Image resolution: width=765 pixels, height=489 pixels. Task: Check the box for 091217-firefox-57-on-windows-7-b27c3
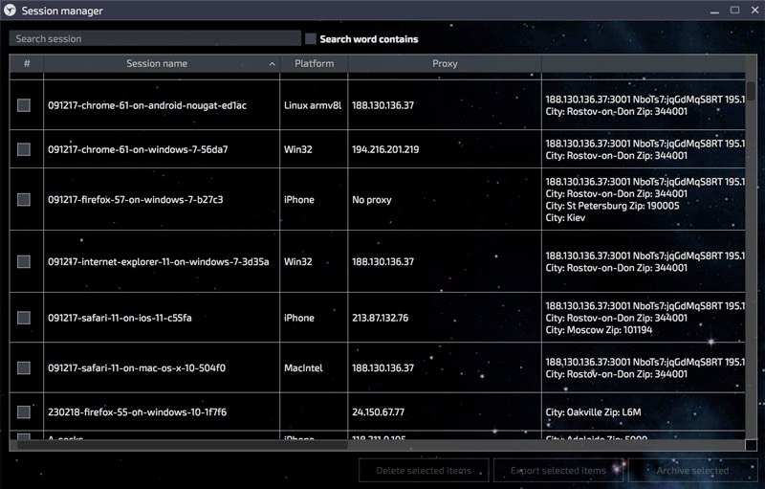[24, 200]
